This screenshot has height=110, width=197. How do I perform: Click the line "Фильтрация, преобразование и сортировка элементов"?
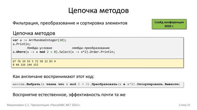click(x=70, y=23)
